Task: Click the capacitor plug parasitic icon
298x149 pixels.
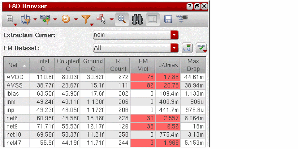Action: 182,19
